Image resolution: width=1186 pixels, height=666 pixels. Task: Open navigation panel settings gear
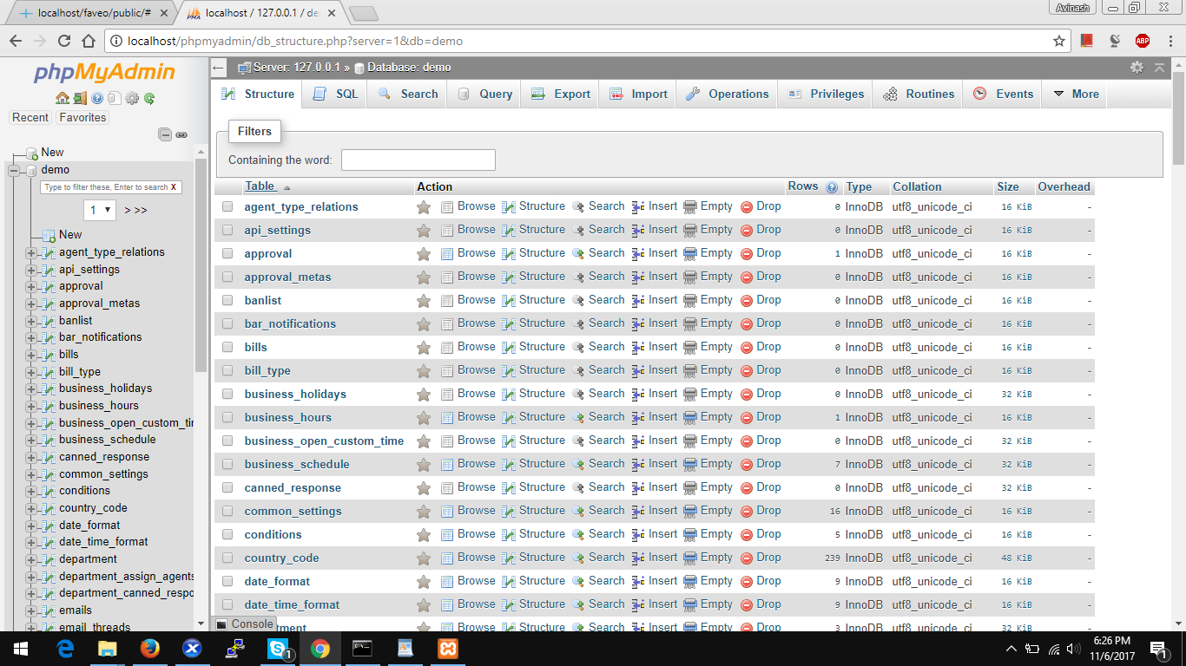(x=132, y=98)
